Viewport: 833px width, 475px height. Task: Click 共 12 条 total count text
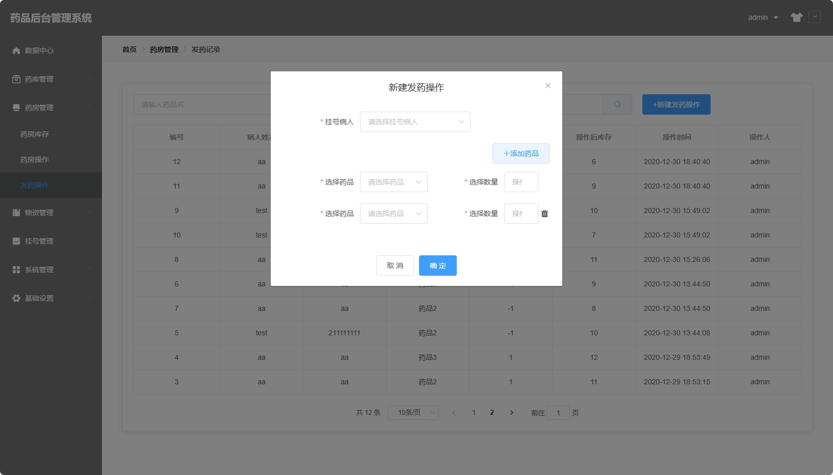pos(368,413)
